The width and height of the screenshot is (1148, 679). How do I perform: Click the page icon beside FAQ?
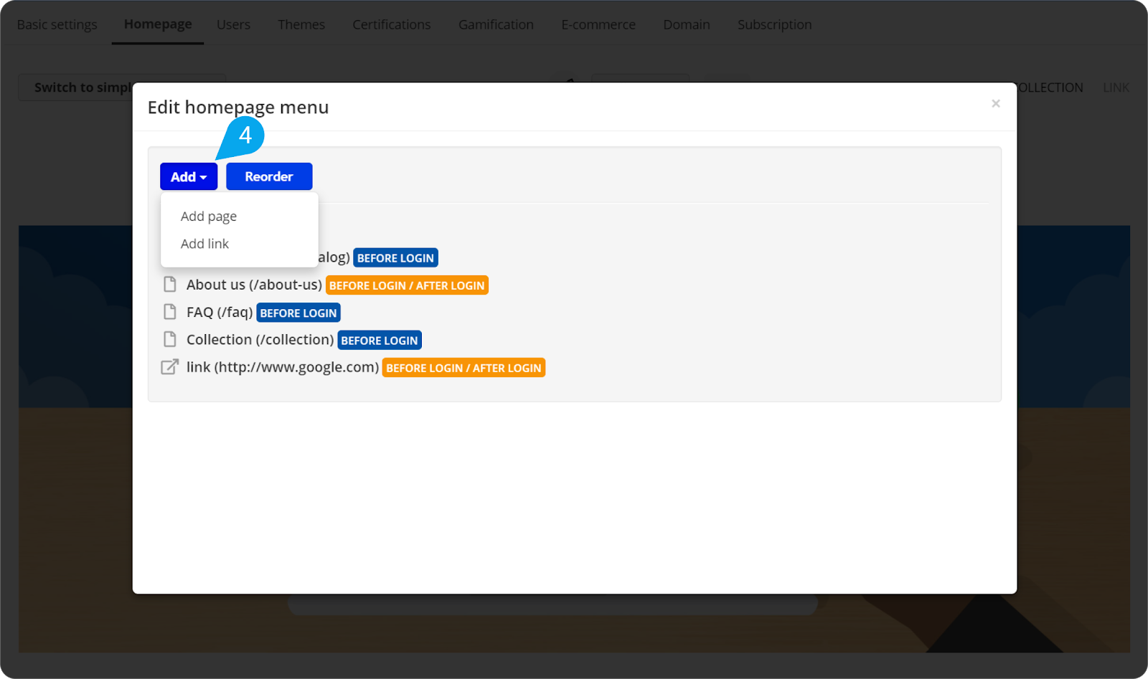[x=170, y=311]
